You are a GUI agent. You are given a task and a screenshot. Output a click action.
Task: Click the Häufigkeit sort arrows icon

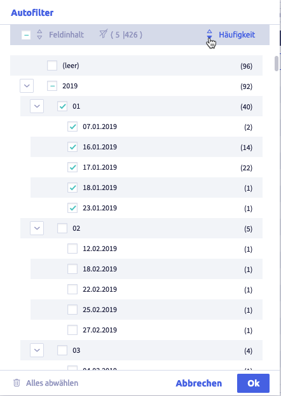(x=210, y=34)
